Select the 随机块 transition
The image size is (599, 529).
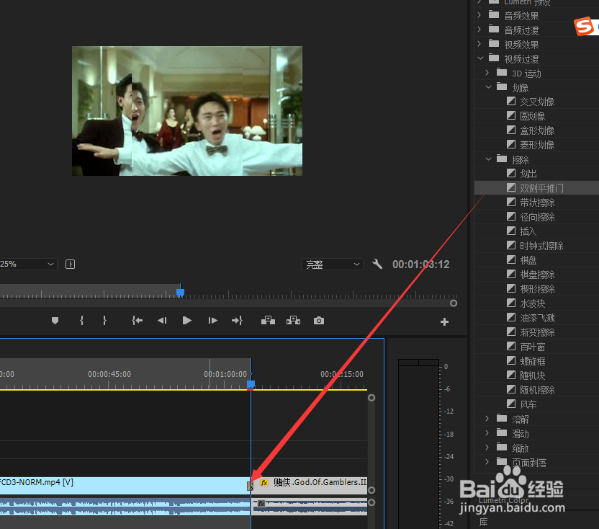532,375
